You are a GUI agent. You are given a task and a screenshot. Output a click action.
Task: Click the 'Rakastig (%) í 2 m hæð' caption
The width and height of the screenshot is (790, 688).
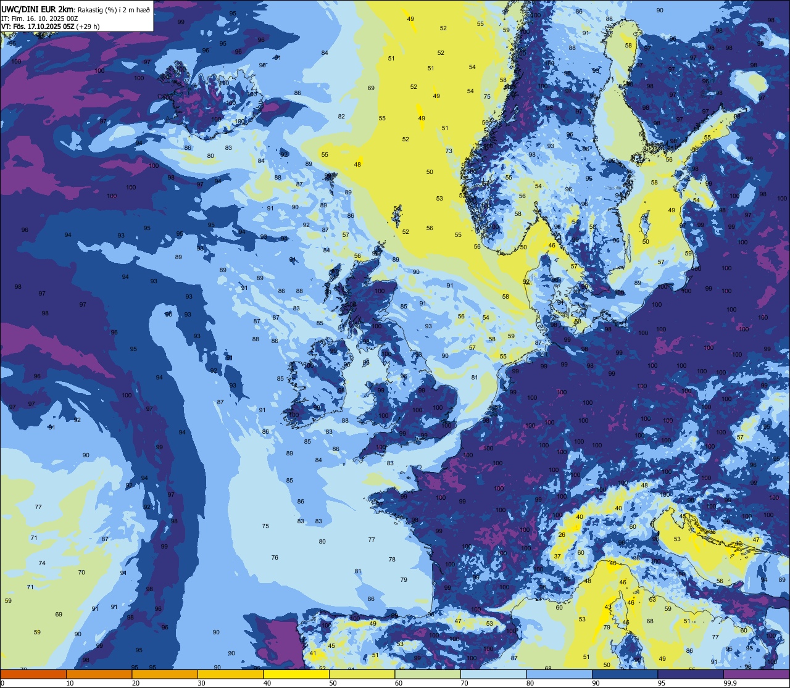(x=114, y=10)
